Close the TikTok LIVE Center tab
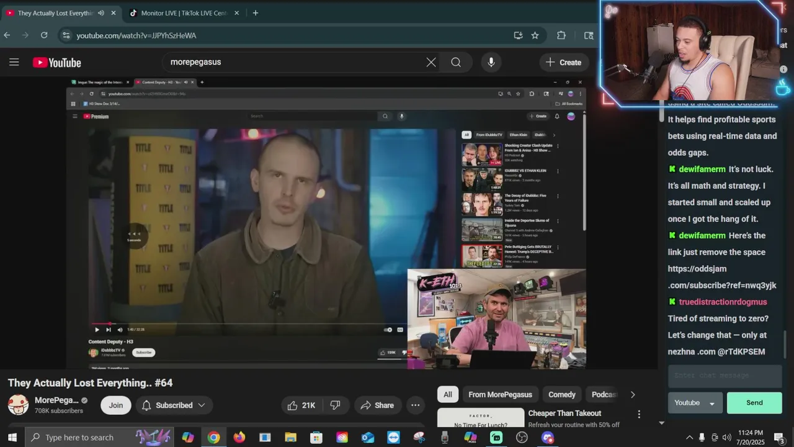 [236, 13]
